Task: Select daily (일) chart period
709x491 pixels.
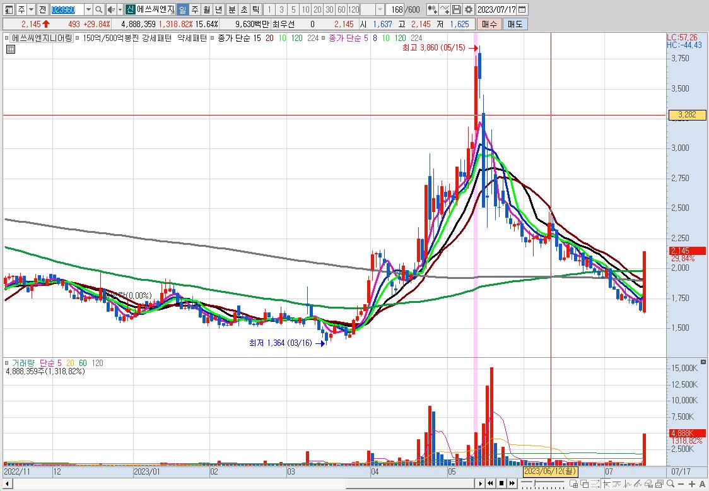Action: click(183, 9)
